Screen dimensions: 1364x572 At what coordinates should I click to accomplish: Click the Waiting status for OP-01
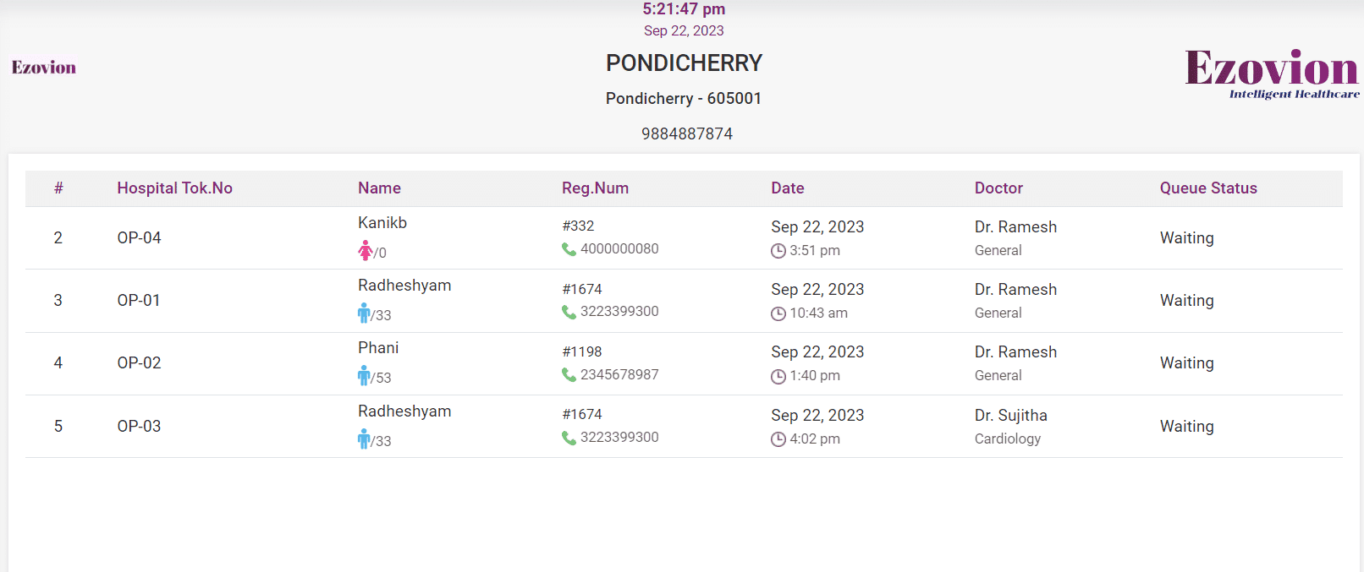1186,301
